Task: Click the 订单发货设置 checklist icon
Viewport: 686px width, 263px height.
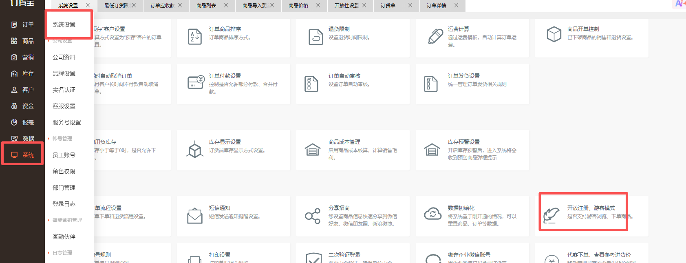Action: pyautogui.click(x=431, y=84)
